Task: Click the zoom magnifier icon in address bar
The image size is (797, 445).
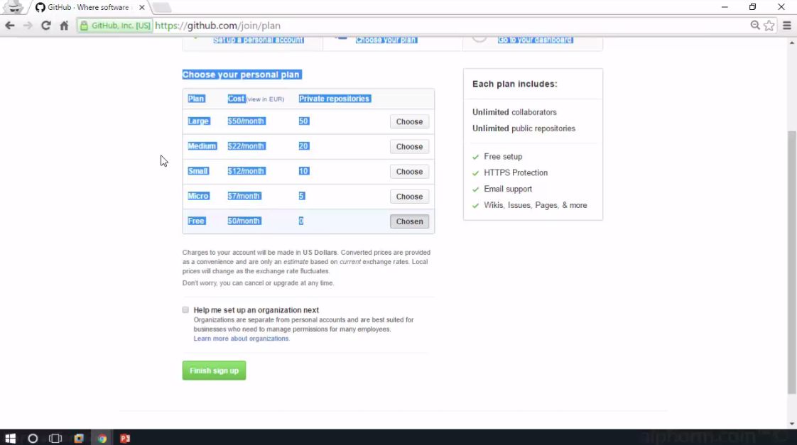Action: 755,26
